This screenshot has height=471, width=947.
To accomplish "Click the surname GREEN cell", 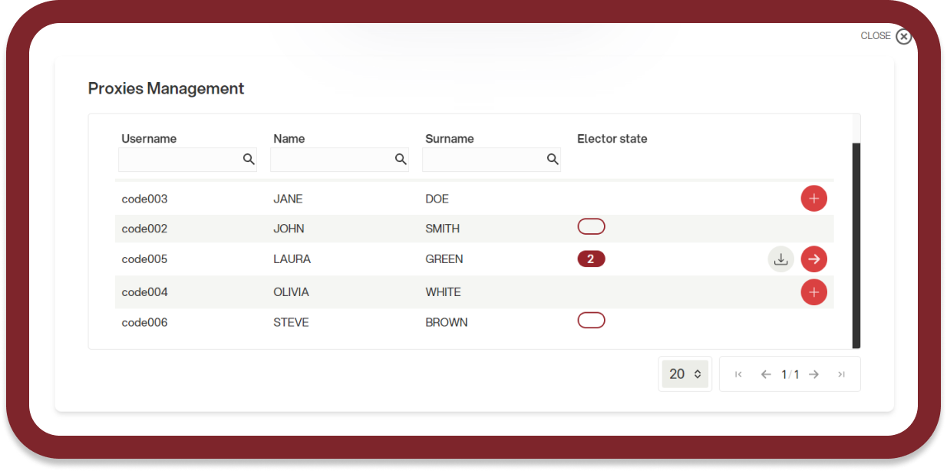I will pos(444,259).
